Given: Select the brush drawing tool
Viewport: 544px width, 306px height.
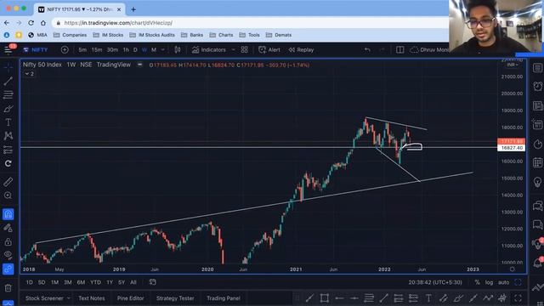Looking at the screenshot, I should click(8, 109).
